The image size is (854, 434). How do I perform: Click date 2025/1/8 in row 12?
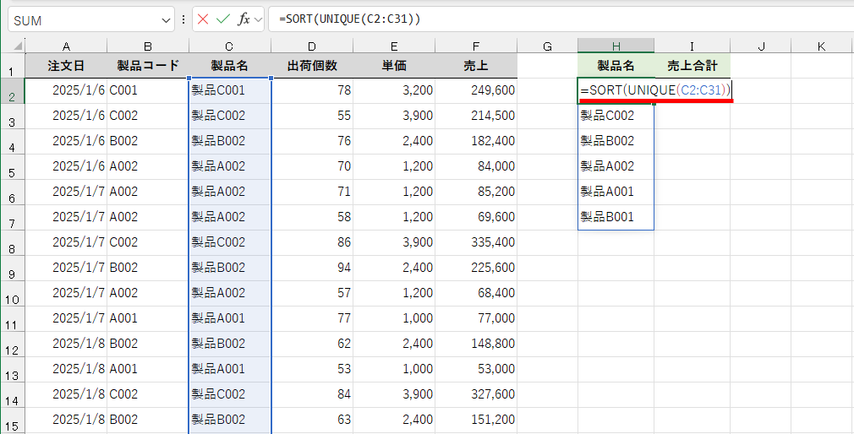point(66,344)
